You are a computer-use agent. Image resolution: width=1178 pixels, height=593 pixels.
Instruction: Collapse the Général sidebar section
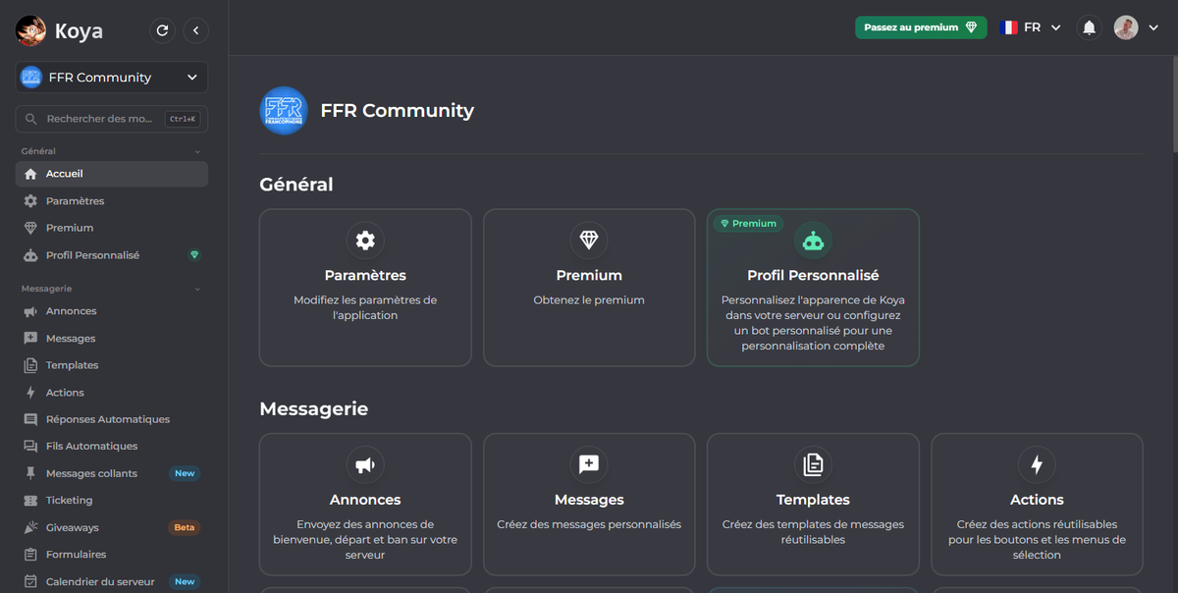[x=197, y=152]
